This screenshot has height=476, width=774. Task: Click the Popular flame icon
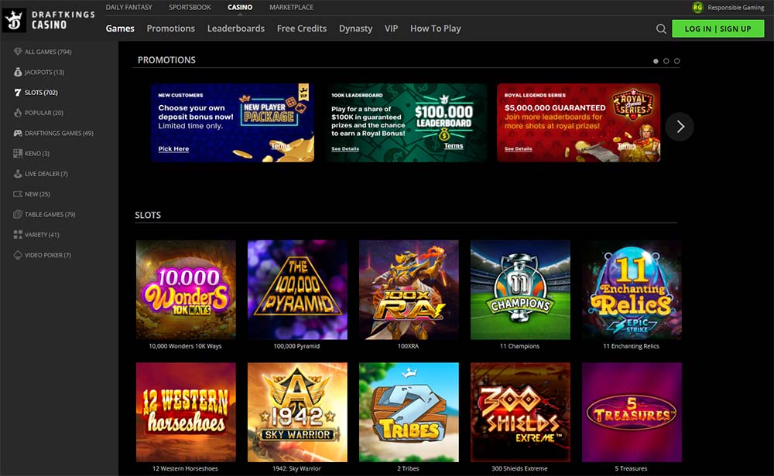click(18, 113)
